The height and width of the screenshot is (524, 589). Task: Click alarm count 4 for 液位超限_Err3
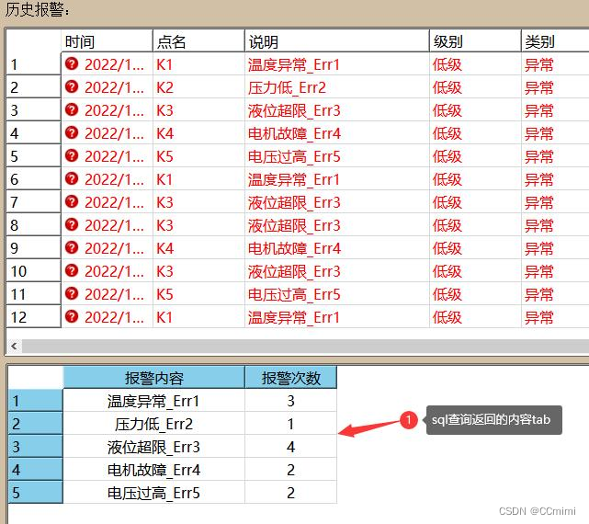[290, 447]
